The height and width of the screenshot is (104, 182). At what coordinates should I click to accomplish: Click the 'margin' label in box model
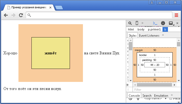[139, 50]
